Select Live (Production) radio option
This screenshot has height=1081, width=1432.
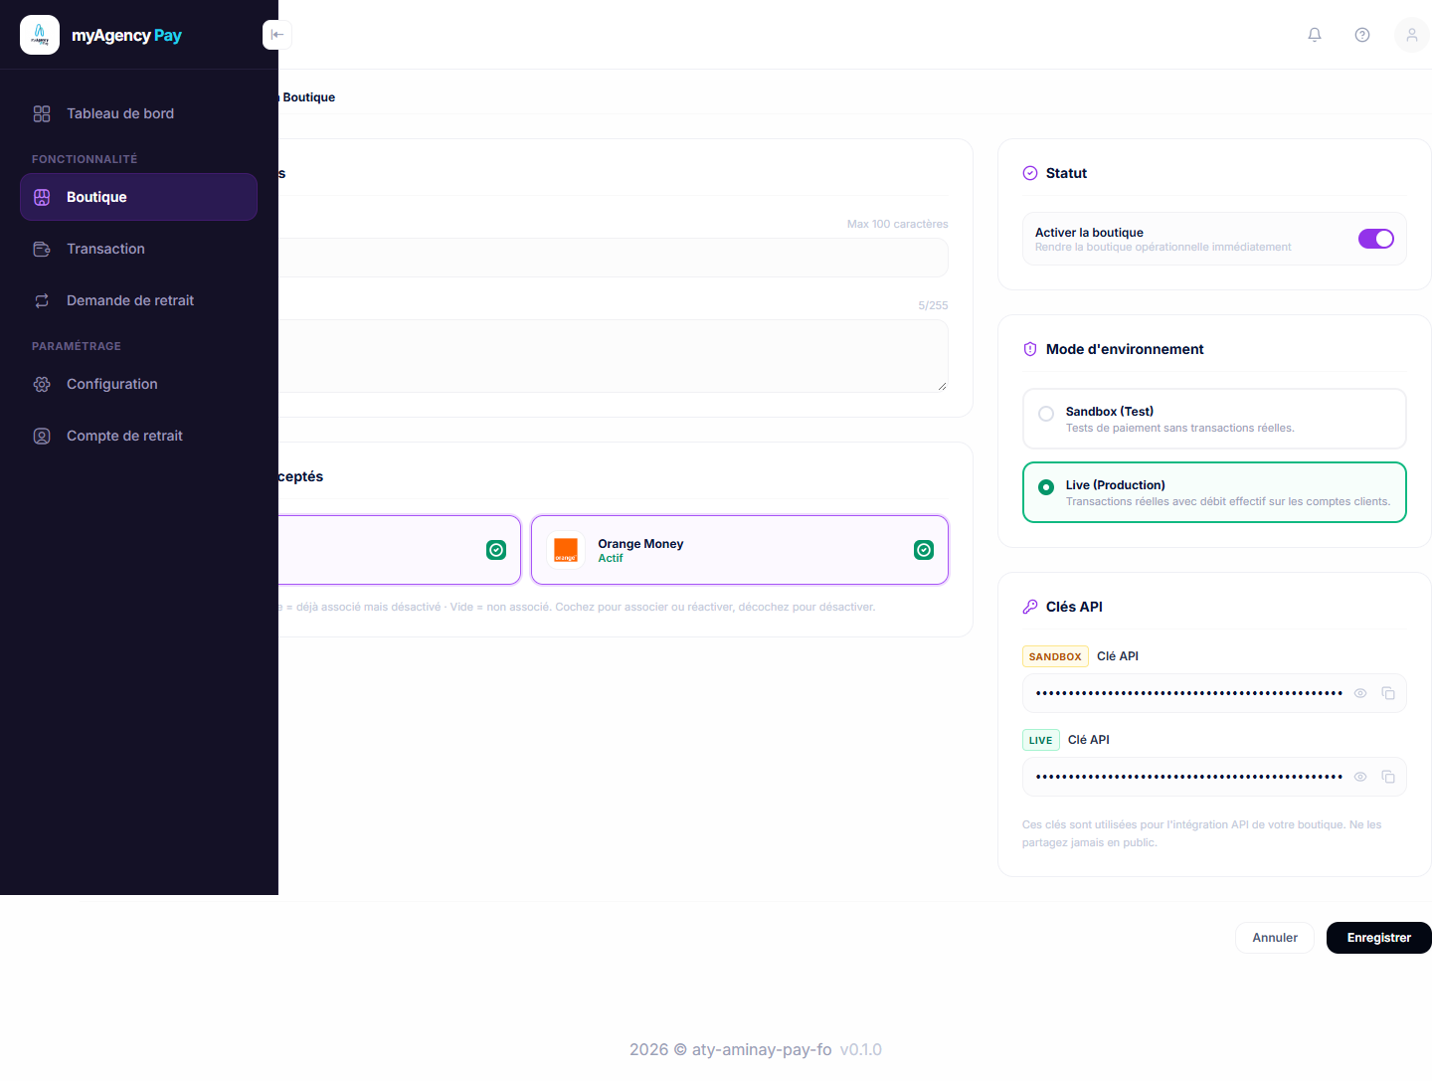[x=1046, y=487]
